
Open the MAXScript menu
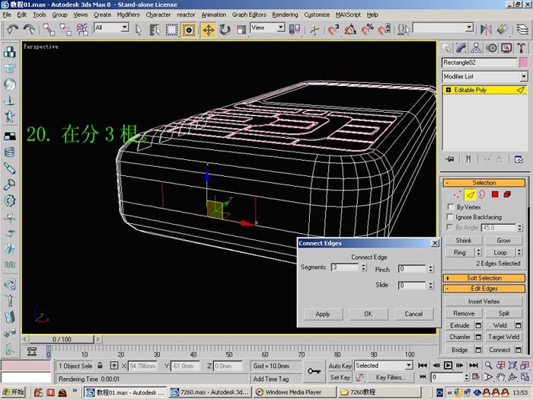click(348, 14)
